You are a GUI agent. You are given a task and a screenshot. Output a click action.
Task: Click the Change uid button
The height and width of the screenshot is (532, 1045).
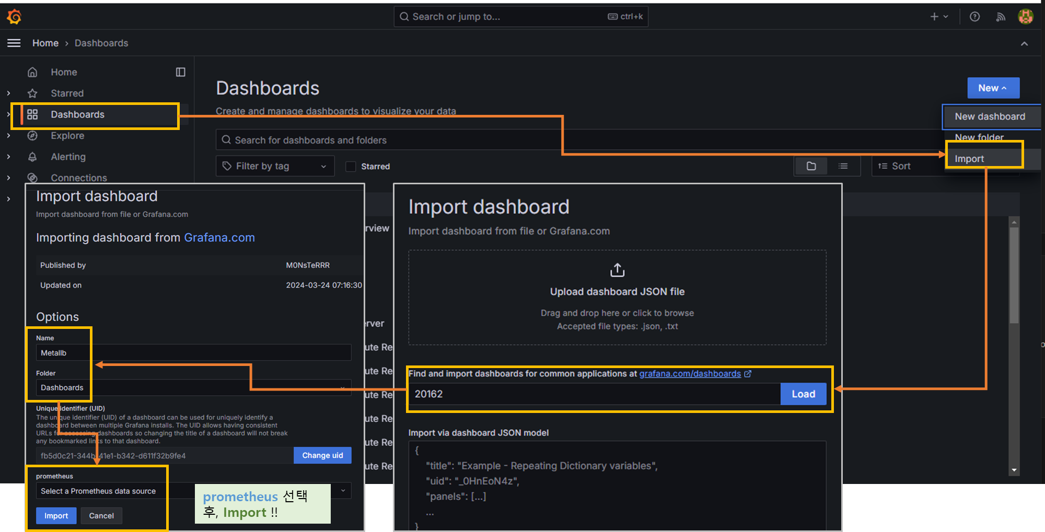pyautogui.click(x=322, y=455)
